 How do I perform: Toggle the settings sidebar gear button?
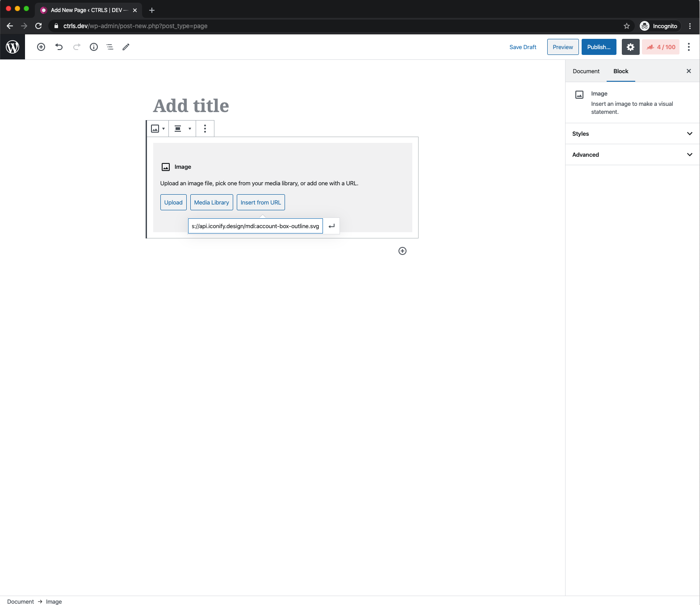630,47
